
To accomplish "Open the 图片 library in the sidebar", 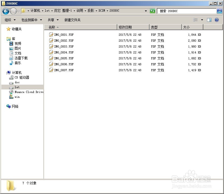I will click(x=18, y=48).
